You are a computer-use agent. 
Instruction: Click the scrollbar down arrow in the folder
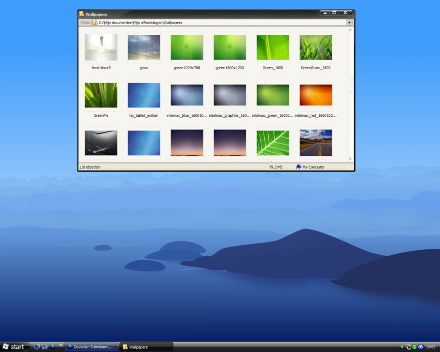351,159
